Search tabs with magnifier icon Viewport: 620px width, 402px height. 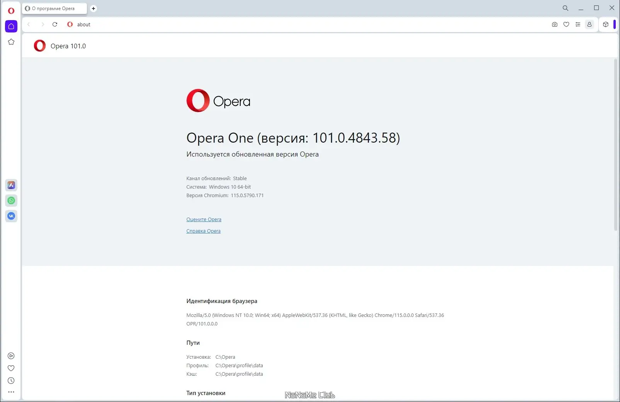(x=566, y=8)
